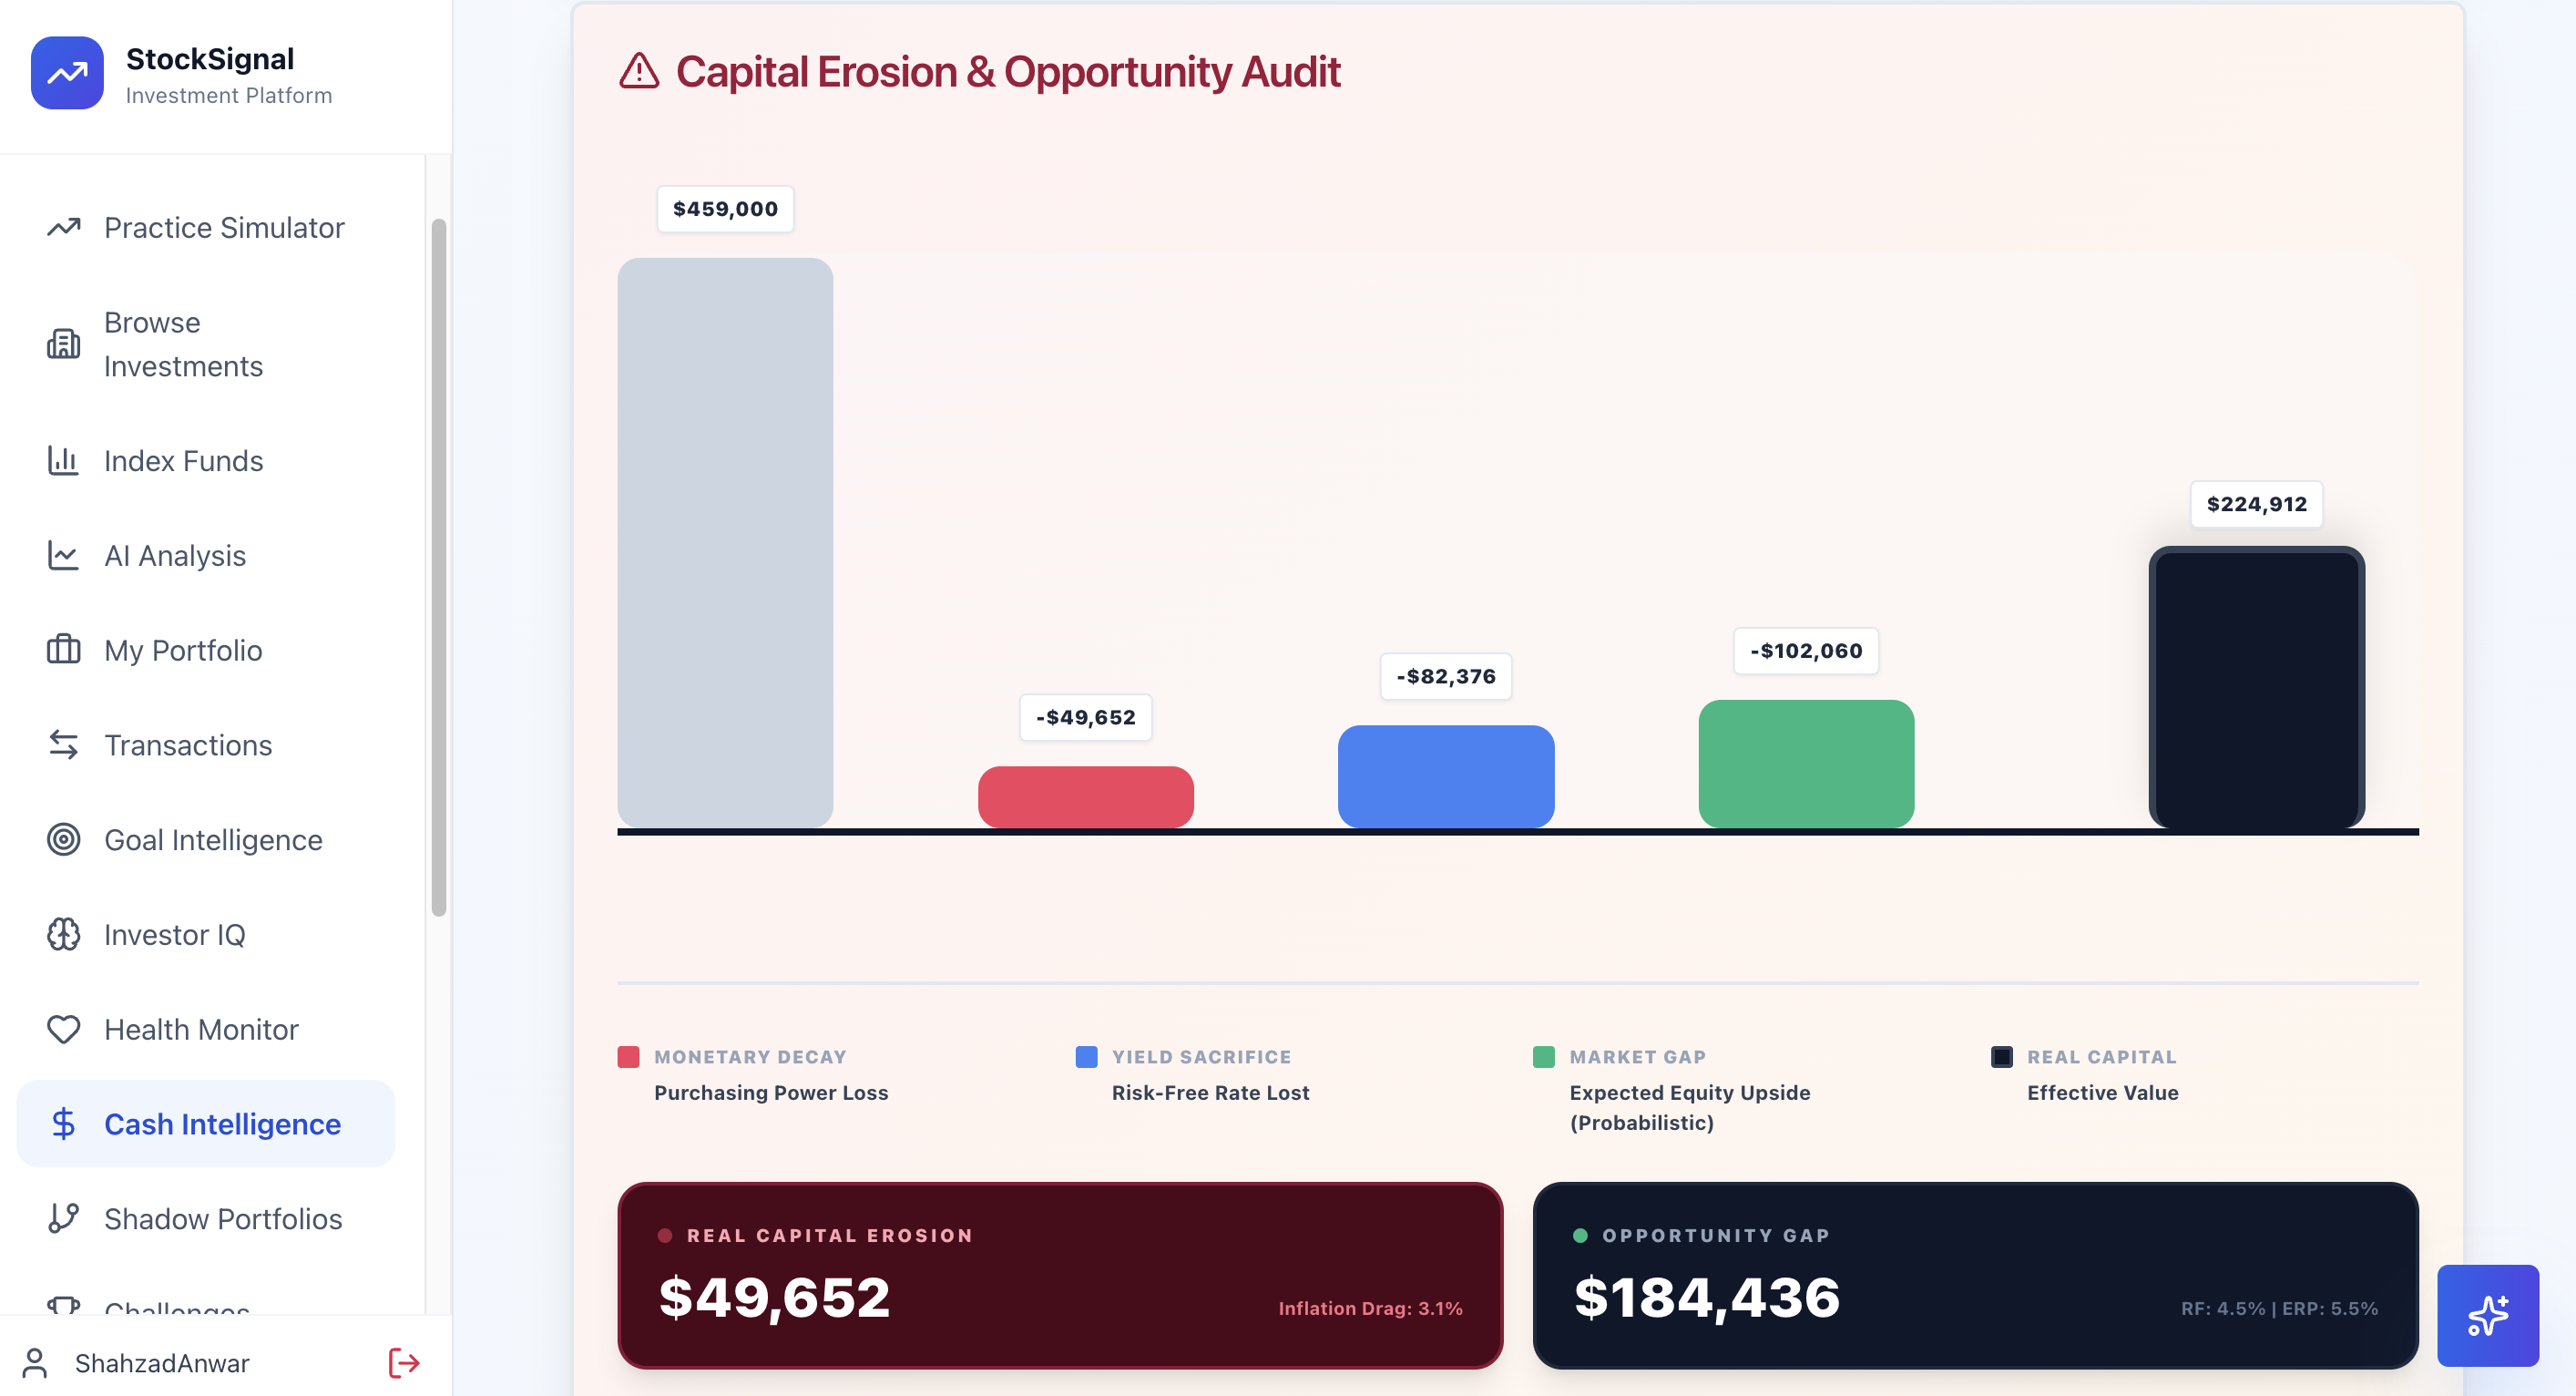The width and height of the screenshot is (2576, 1396).
Task: Open Health Monitor
Action: pos(205,1029)
